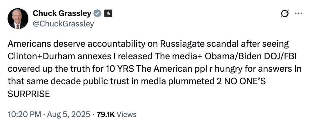Click the blue verified checkmark badge

click(98, 14)
